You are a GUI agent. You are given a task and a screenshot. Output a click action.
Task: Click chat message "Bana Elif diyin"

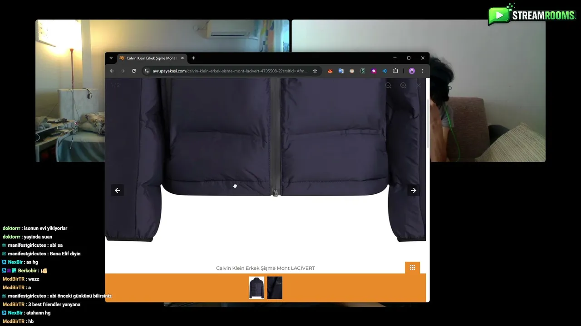point(65,254)
